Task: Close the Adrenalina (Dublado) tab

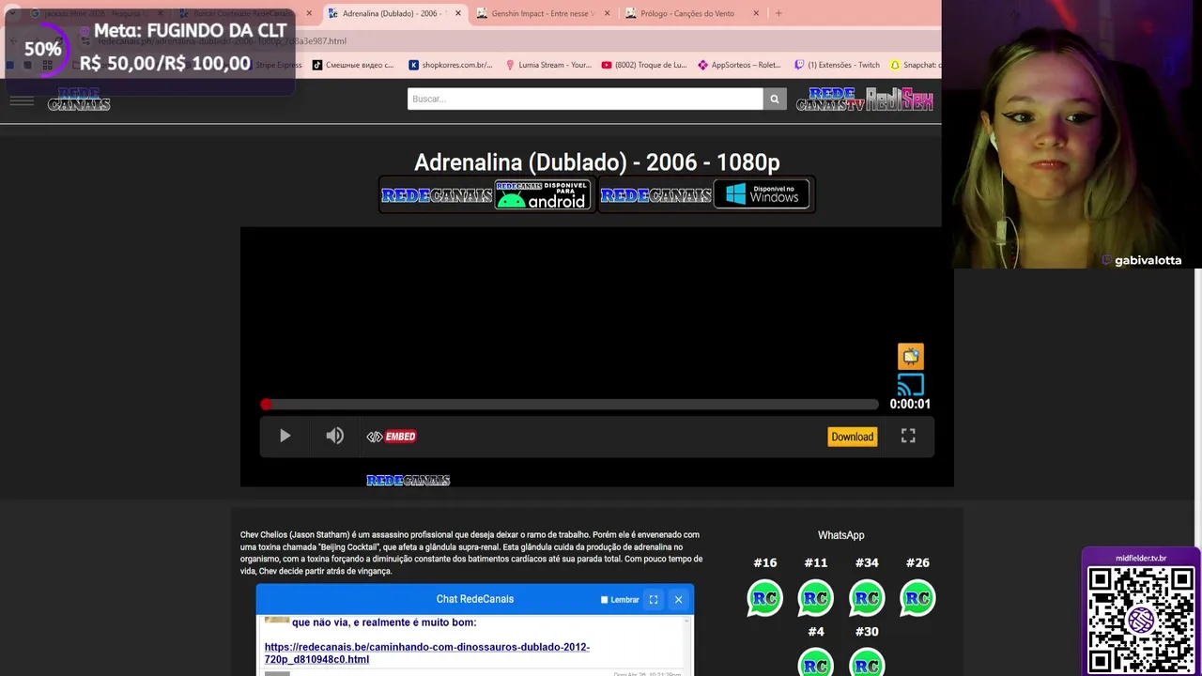Action: click(457, 13)
